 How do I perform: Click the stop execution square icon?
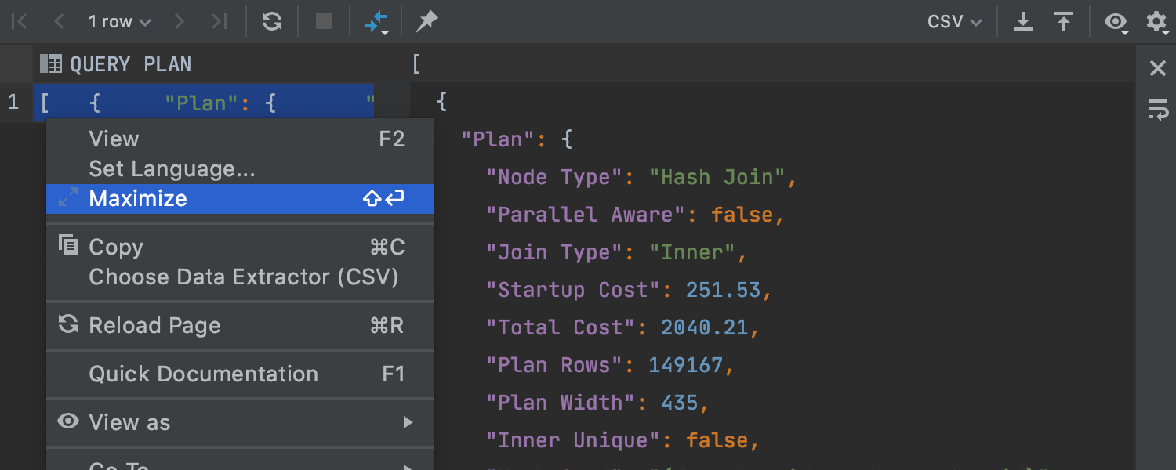(324, 21)
